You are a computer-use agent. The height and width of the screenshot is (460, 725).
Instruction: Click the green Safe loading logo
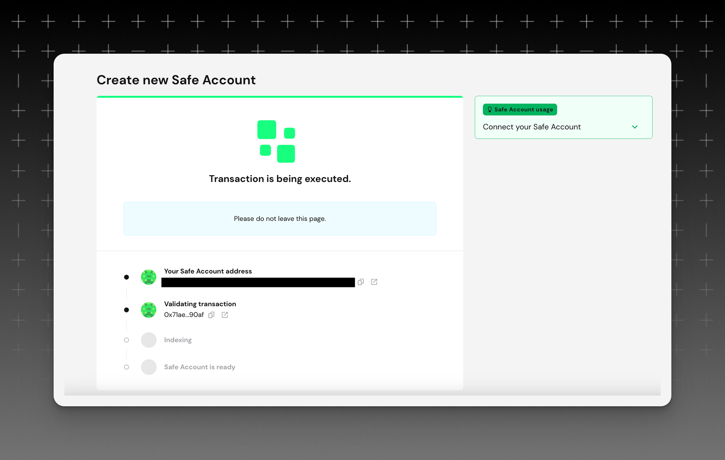pos(276,141)
